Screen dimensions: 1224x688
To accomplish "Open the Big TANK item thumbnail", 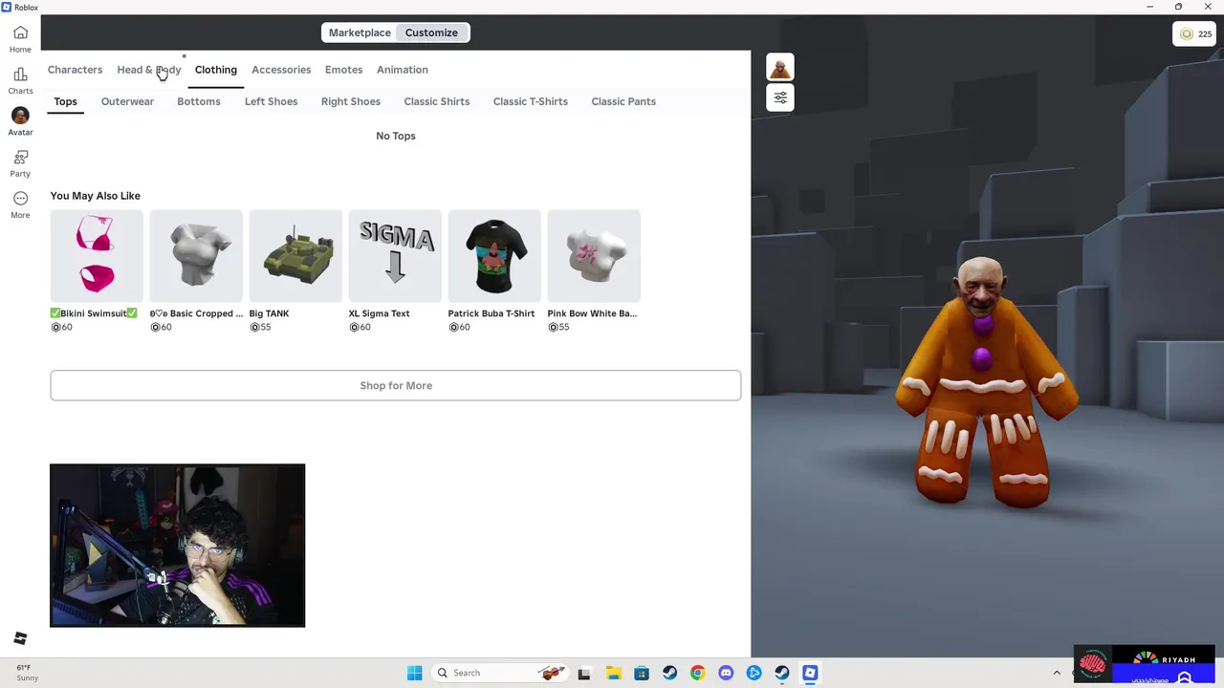I will click(295, 256).
